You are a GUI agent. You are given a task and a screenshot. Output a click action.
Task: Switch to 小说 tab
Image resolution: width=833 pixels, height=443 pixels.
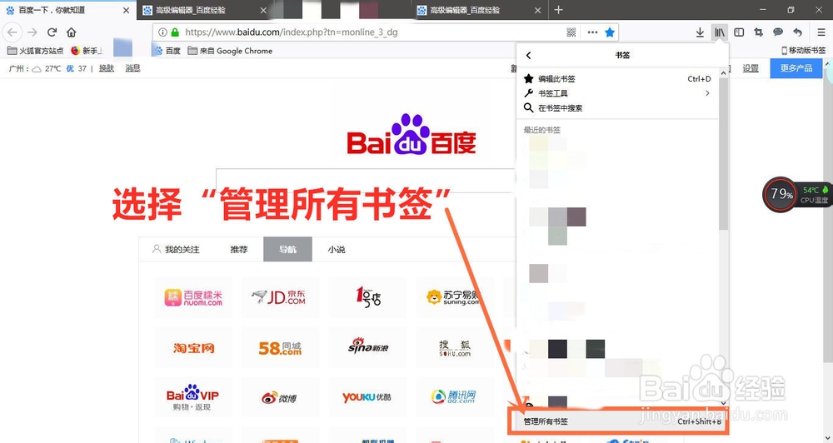[x=337, y=249]
